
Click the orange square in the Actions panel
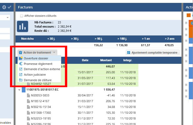188,15
